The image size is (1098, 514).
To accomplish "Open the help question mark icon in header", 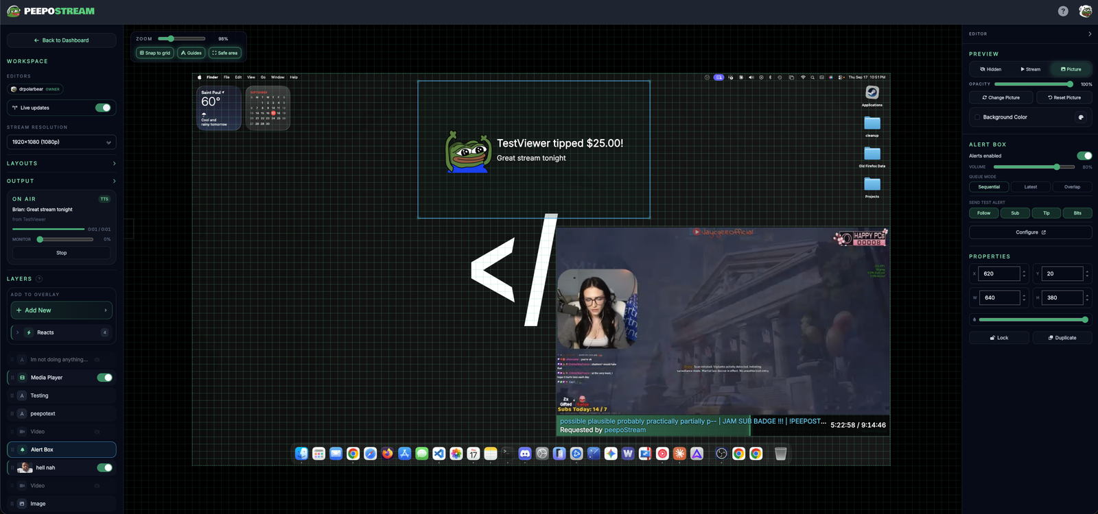I will click(1063, 11).
